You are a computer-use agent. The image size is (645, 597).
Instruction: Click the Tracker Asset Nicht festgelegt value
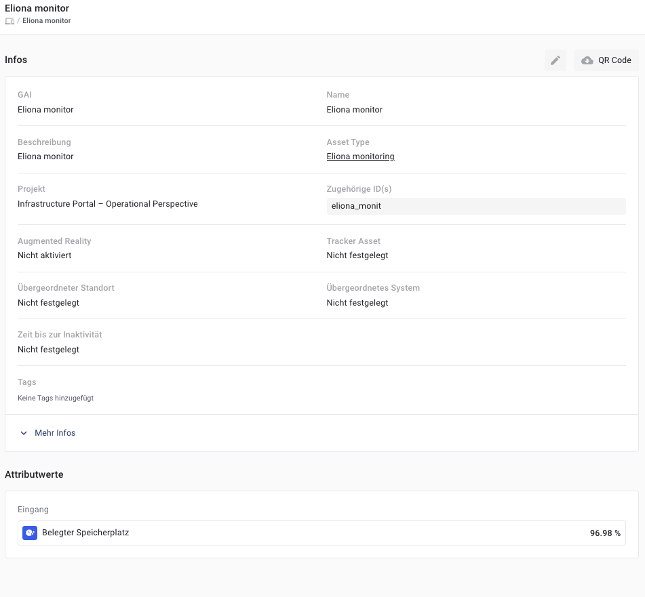click(x=357, y=255)
